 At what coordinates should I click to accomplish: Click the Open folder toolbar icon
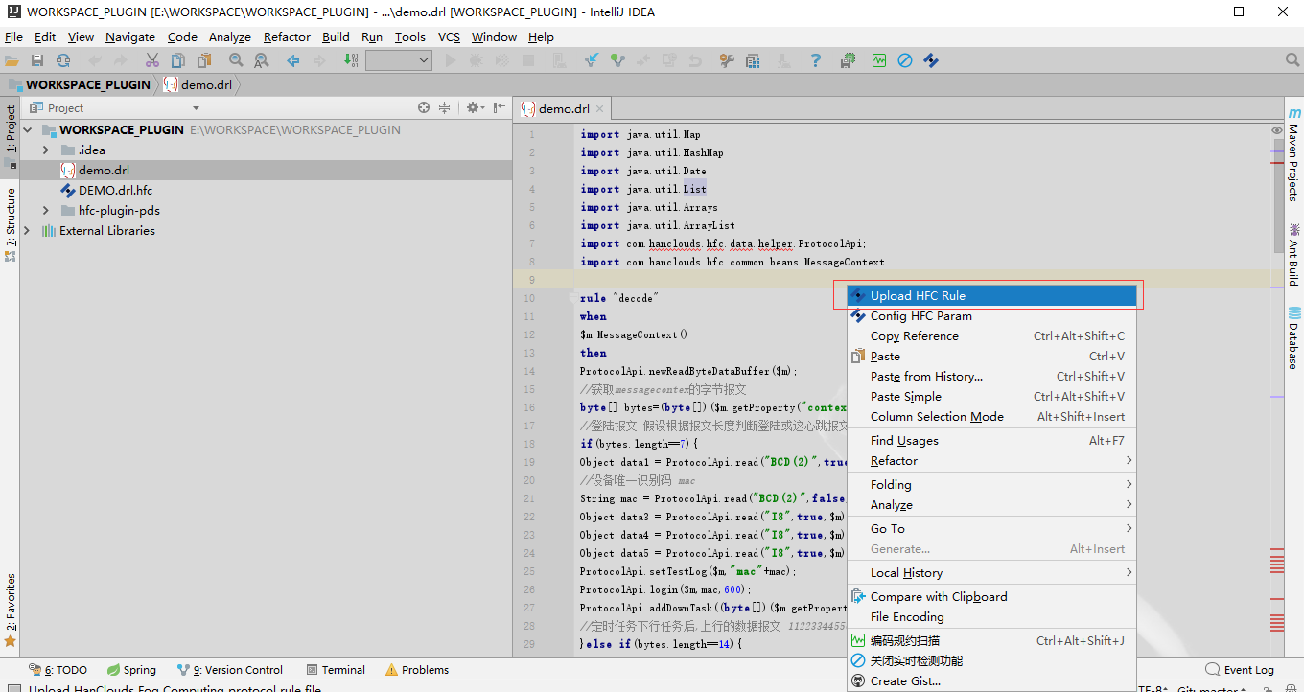12,60
